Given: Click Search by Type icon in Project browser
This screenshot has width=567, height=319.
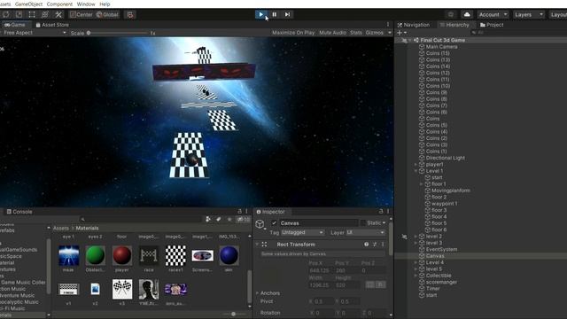Looking at the screenshot, I should pos(208,219).
